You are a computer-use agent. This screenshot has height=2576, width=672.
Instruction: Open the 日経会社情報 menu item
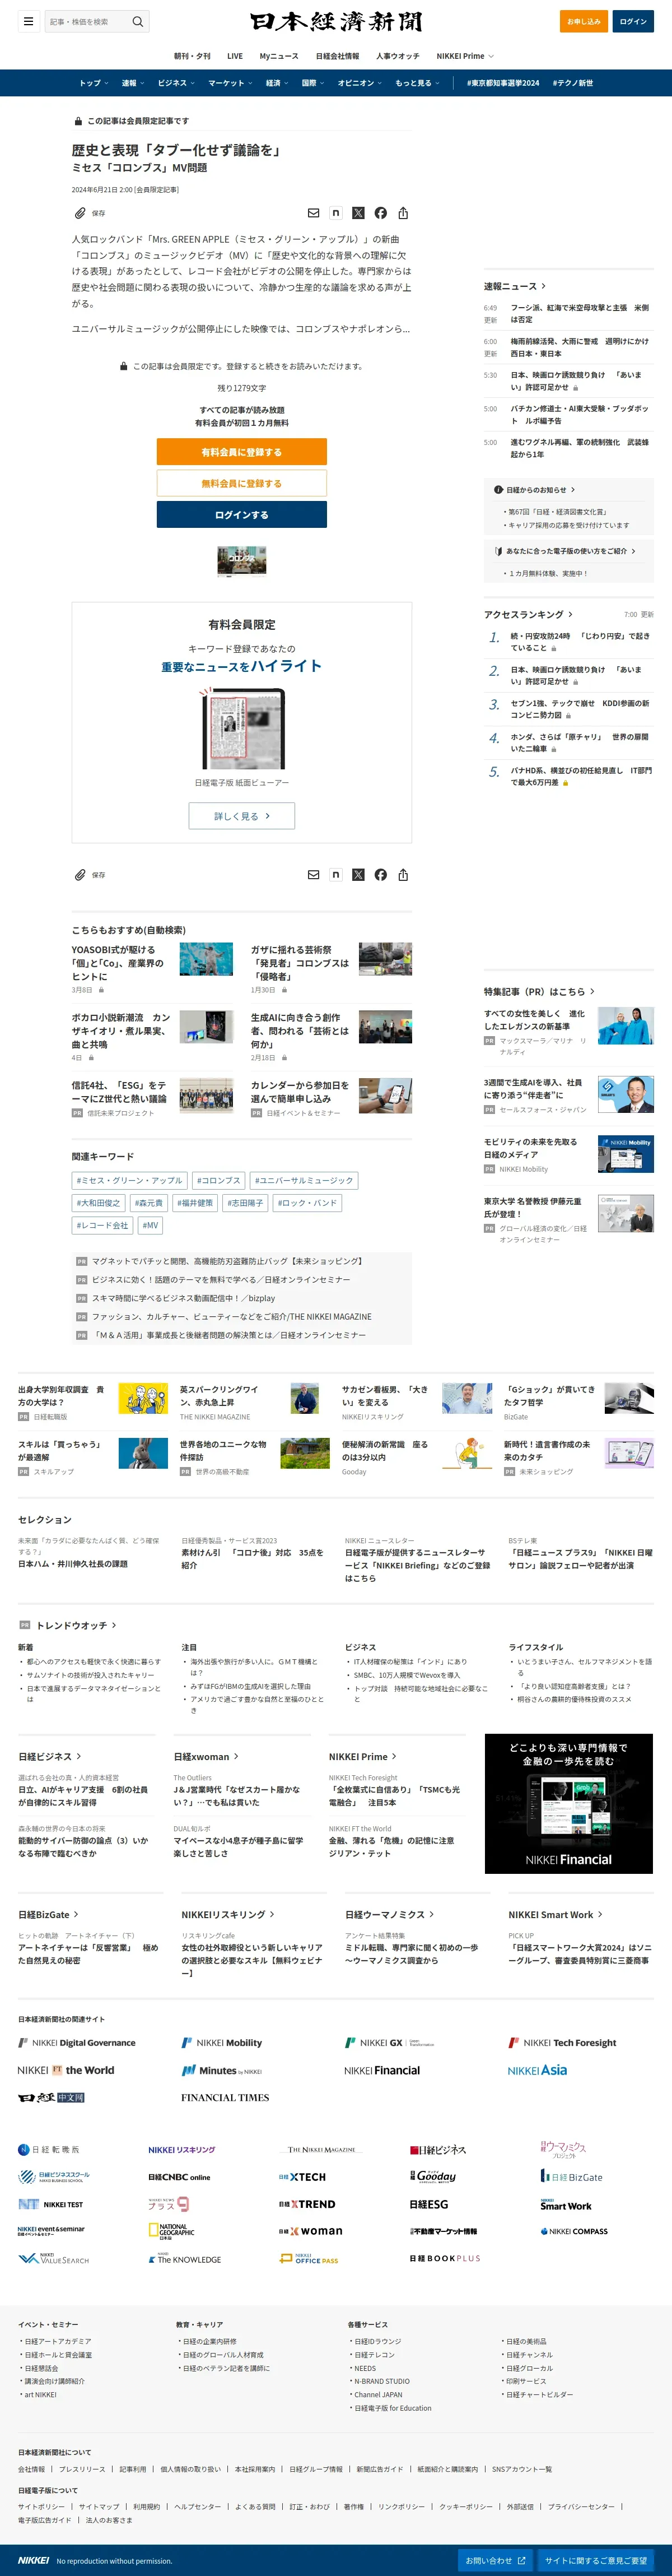[x=337, y=56]
